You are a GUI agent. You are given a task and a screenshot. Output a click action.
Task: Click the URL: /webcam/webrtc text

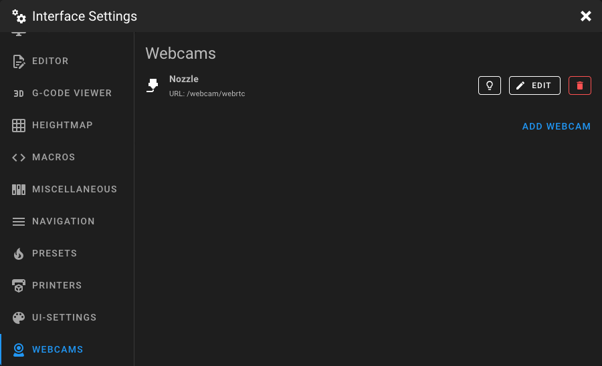207,94
